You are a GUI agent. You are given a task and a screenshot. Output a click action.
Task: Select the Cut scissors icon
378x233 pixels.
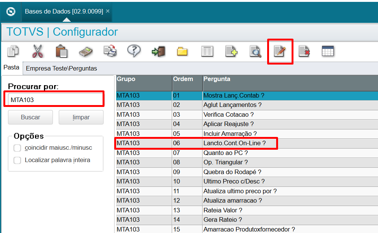point(38,51)
